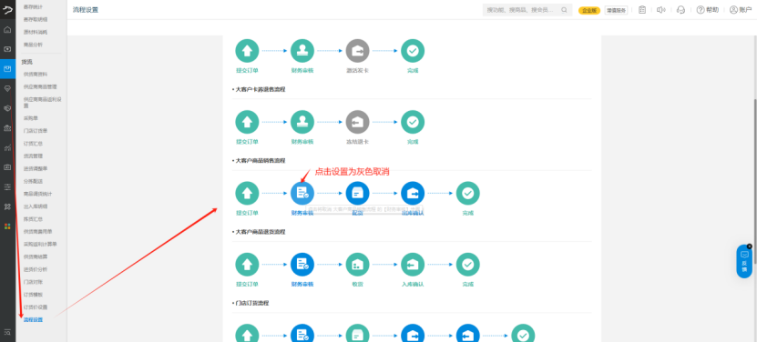Open the sliders settings sidebar icon
Image resolution: width=757 pixels, height=342 pixels.
(7, 186)
